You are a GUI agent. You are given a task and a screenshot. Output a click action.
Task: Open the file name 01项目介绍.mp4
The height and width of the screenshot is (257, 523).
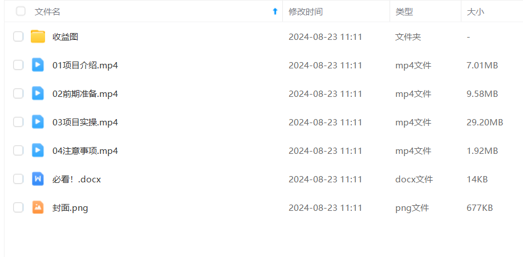85,66
